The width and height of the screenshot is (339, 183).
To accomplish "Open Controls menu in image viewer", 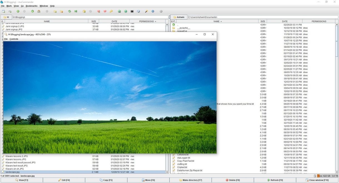I will point(14,39).
